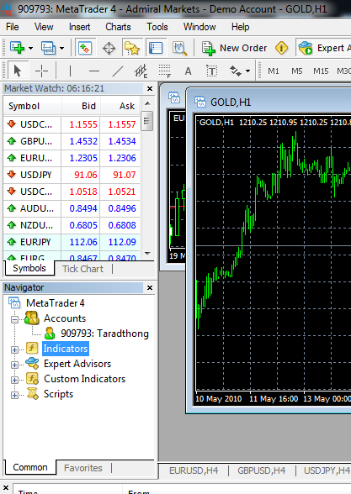Select the Crosshair tool

41,71
